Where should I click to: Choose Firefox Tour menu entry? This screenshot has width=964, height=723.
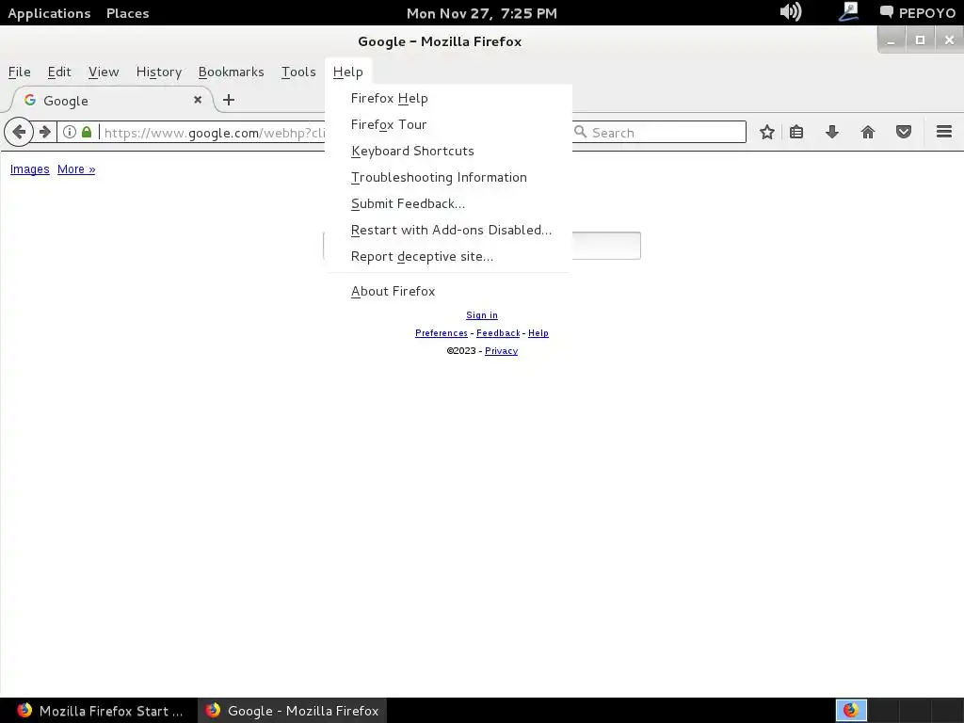click(449, 125)
